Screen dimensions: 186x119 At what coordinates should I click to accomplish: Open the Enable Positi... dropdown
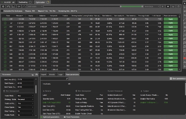click(x=25, y=115)
